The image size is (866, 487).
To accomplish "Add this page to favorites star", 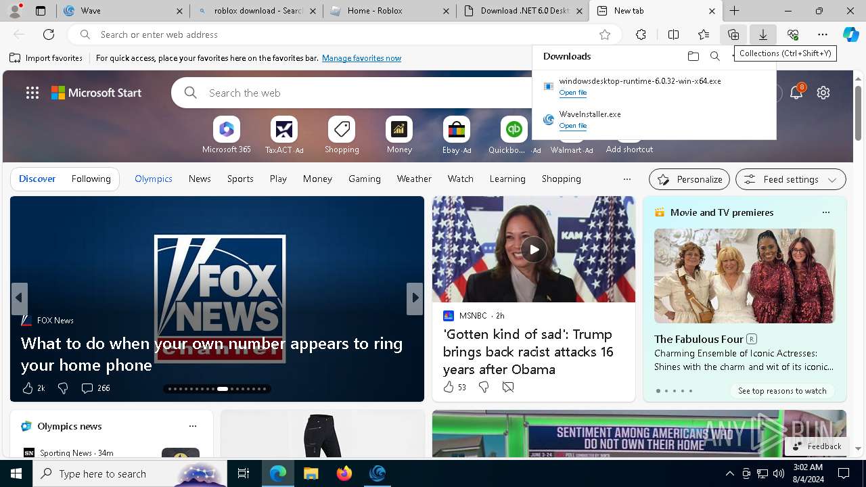I will pyautogui.click(x=605, y=34).
